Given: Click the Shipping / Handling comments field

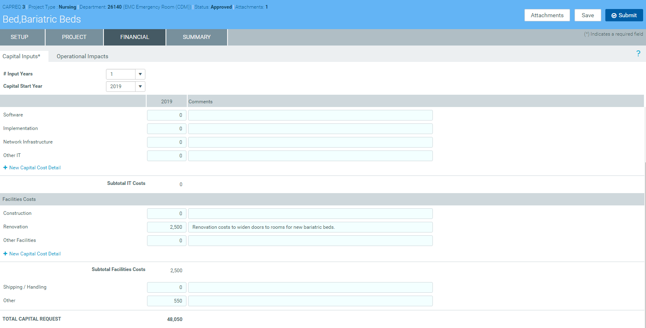Looking at the screenshot, I should (x=310, y=287).
